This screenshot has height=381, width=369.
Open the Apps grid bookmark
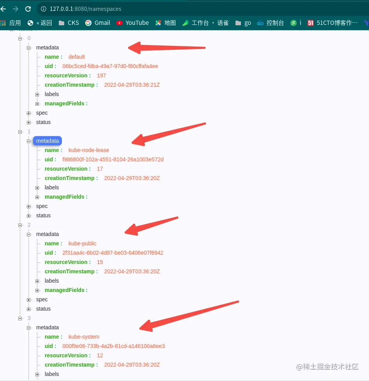click(11, 23)
